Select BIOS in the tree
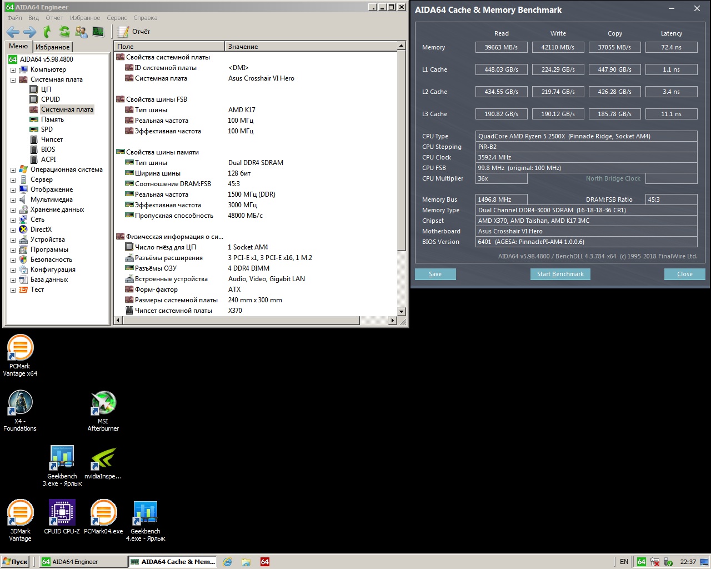This screenshot has height=569, width=711. coord(48,149)
